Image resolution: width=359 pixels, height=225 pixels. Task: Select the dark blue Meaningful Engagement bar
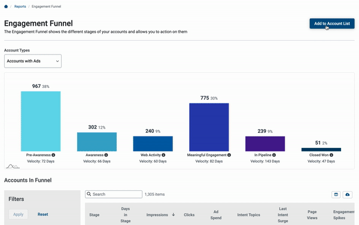[209, 127]
